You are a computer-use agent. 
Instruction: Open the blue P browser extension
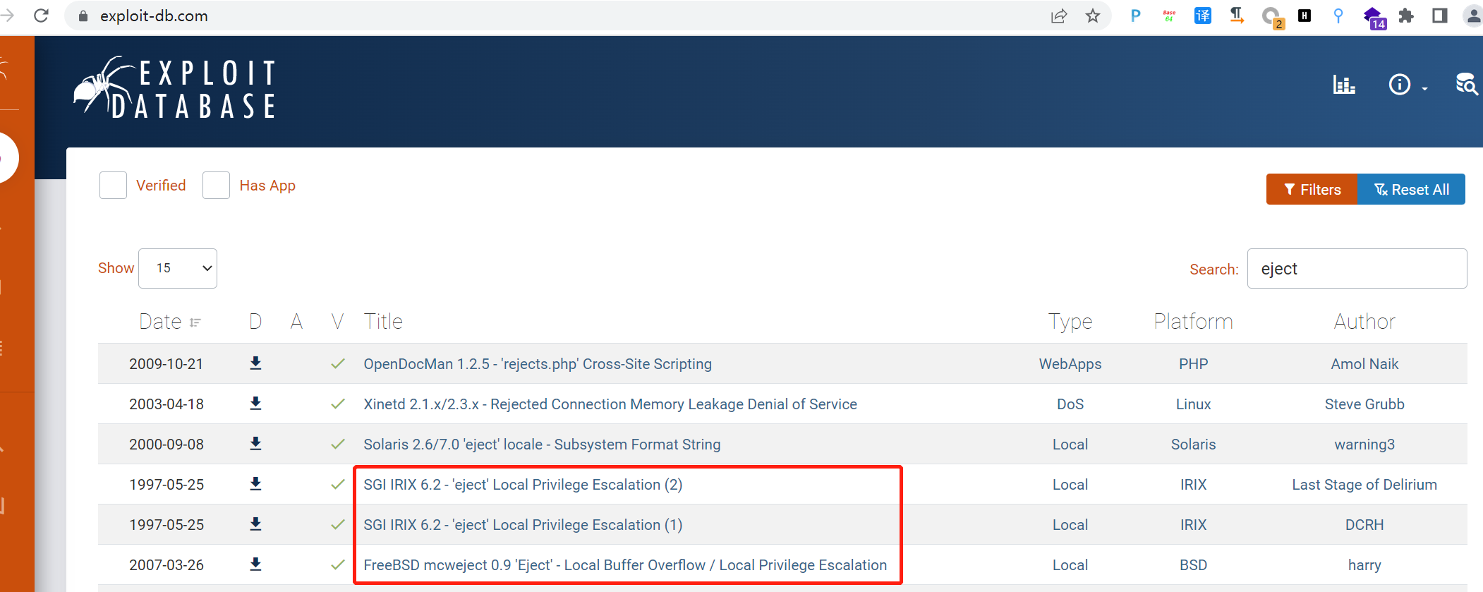[1135, 16]
